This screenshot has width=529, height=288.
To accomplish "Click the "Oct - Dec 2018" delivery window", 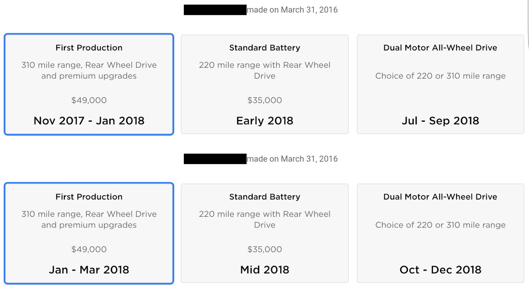I will coord(440,270).
